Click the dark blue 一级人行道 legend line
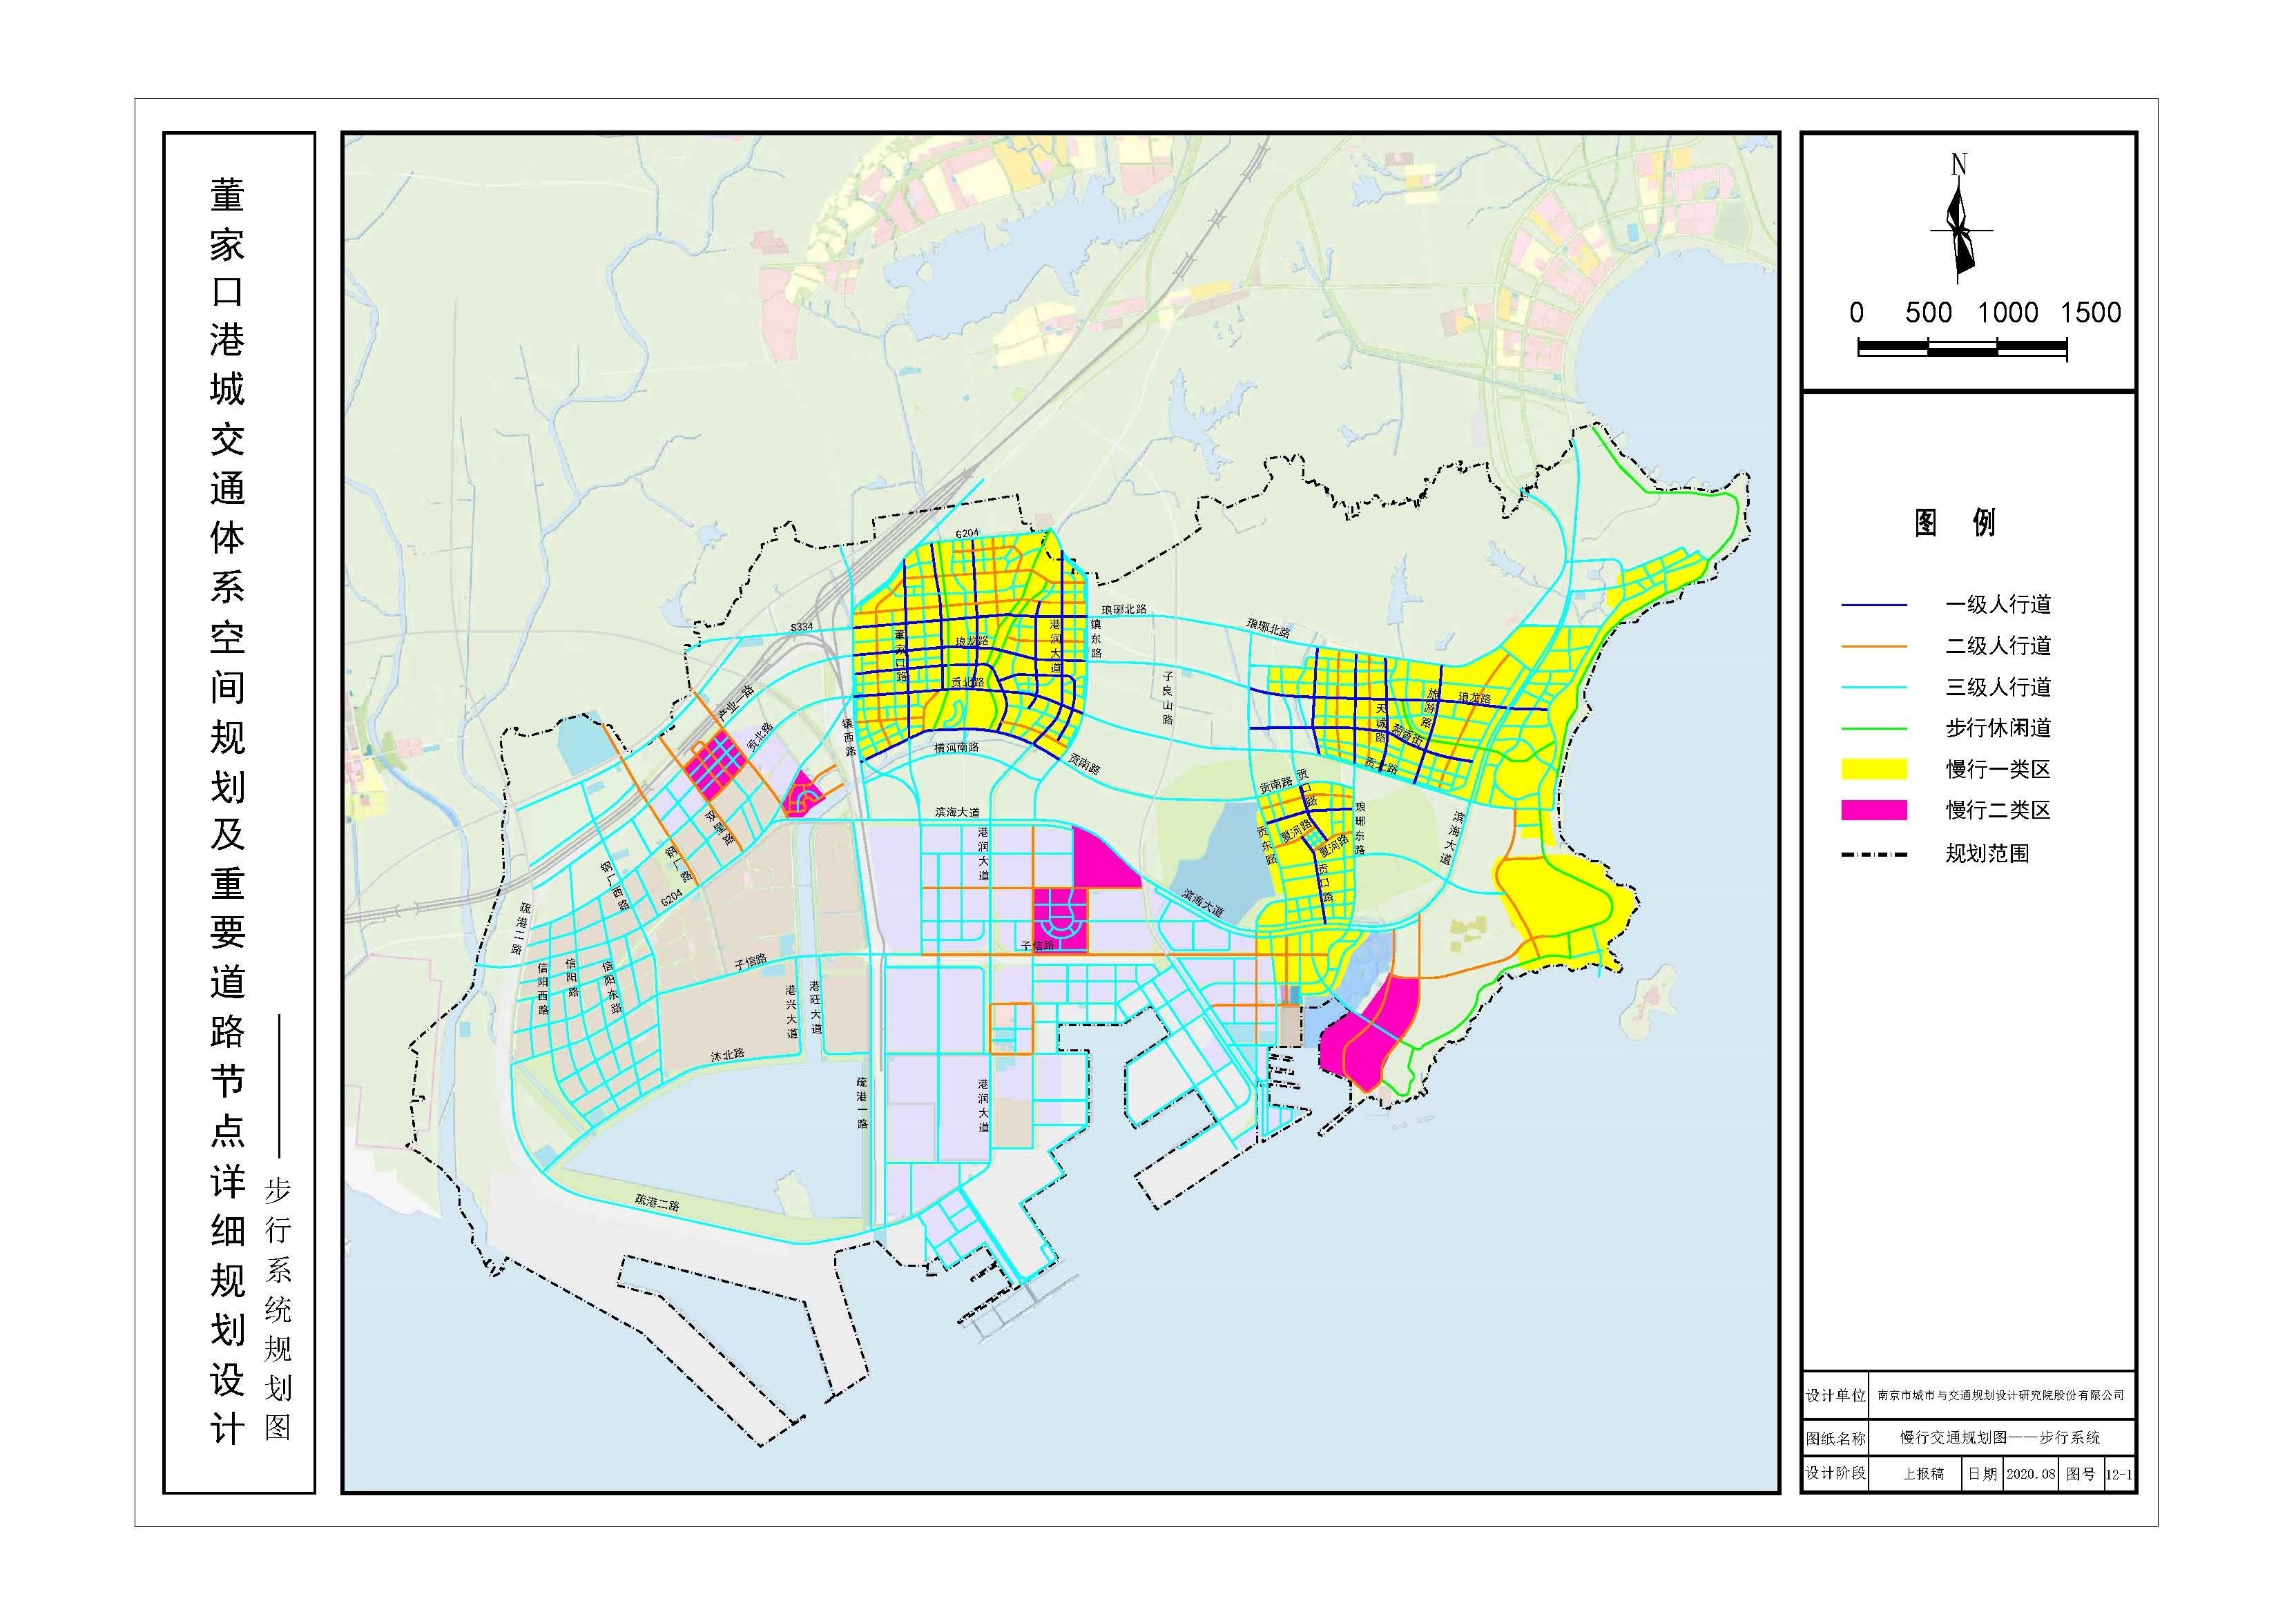 (x=1874, y=605)
